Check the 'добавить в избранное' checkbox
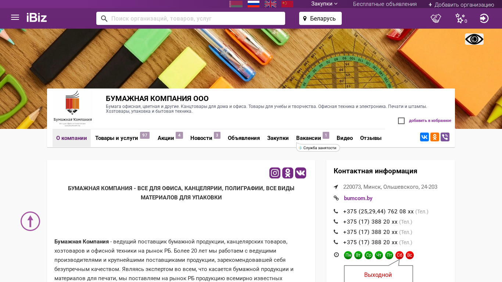Screen dimensions: 502x282 pyautogui.click(x=401, y=121)
